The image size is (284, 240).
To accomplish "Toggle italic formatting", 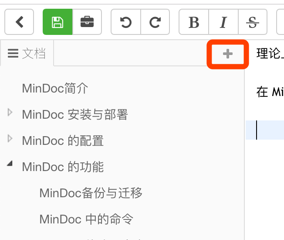I will click(223, 22).
